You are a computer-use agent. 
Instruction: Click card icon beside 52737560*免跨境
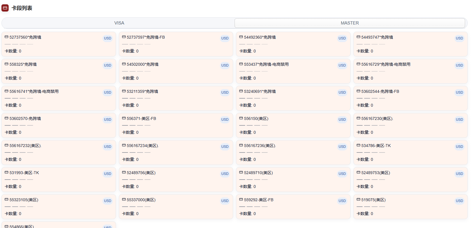point(6,37)
